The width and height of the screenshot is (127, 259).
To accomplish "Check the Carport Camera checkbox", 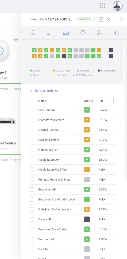I will [32, 140].
